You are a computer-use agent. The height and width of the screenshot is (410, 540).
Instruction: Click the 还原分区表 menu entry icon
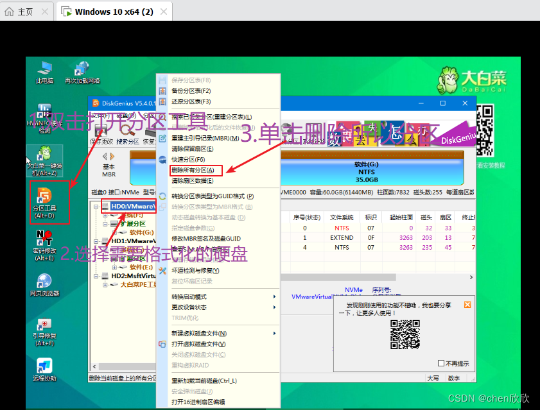click(x=162, y=101)
